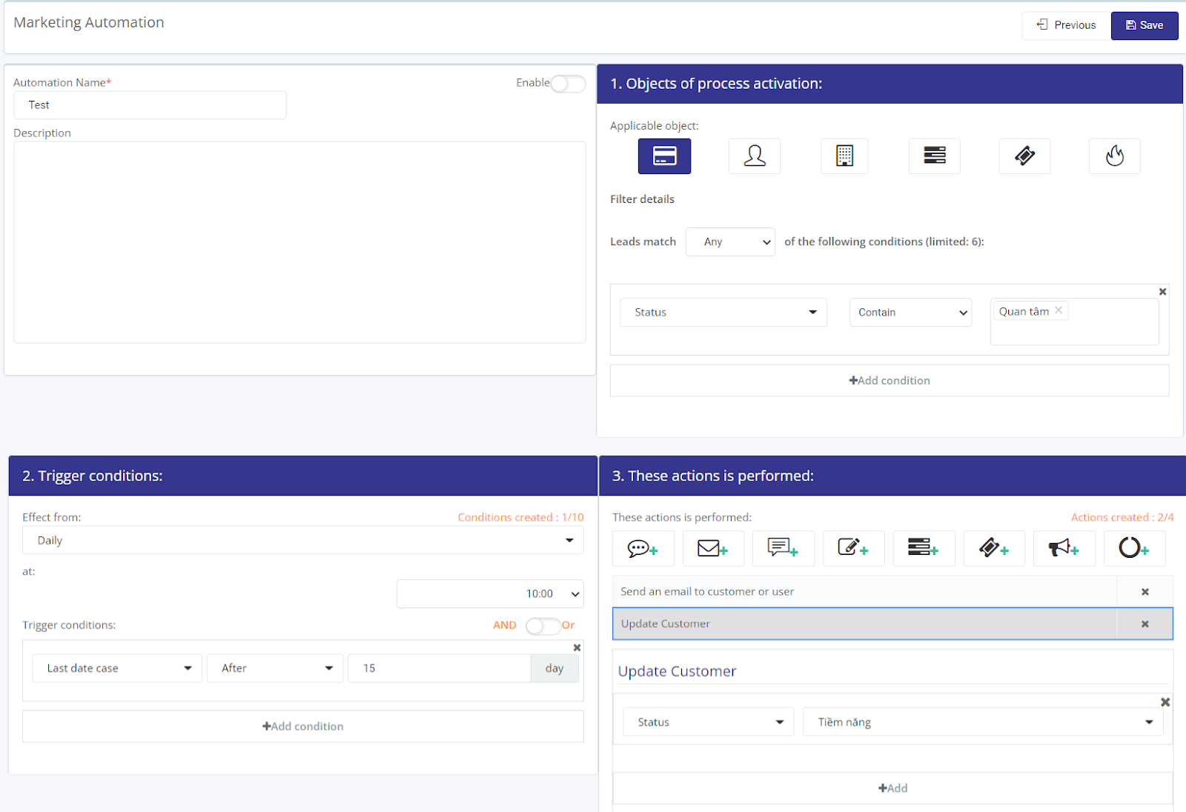Select the Update Customer action row

pos(865,624)
